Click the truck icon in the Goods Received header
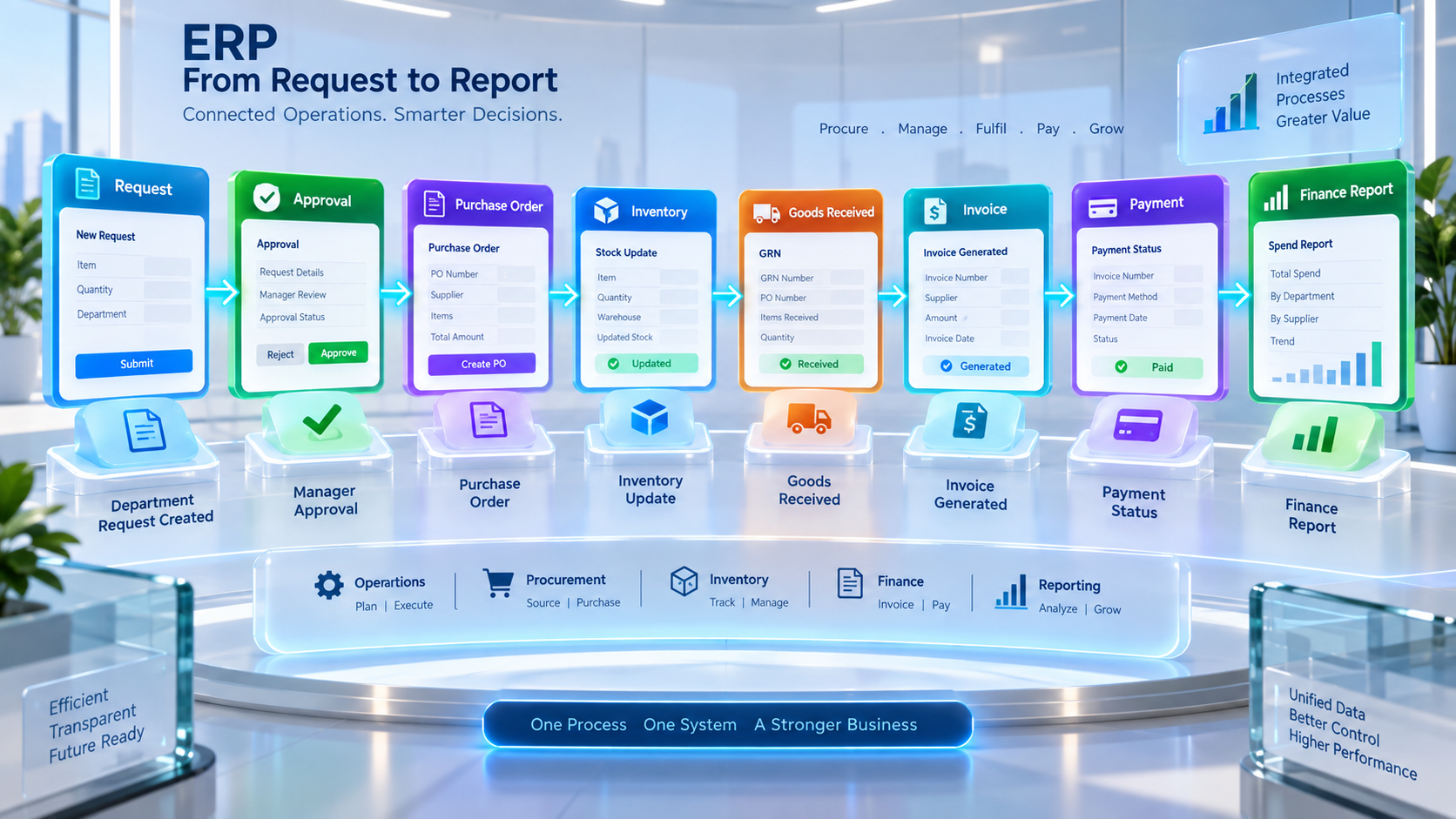 (x=766, y=212)
